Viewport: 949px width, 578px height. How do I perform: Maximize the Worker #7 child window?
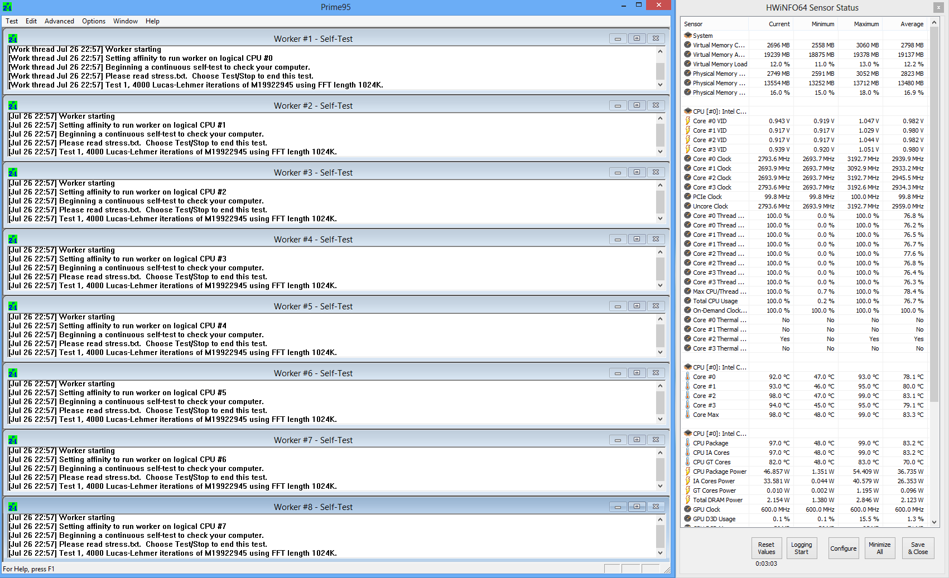637,440
